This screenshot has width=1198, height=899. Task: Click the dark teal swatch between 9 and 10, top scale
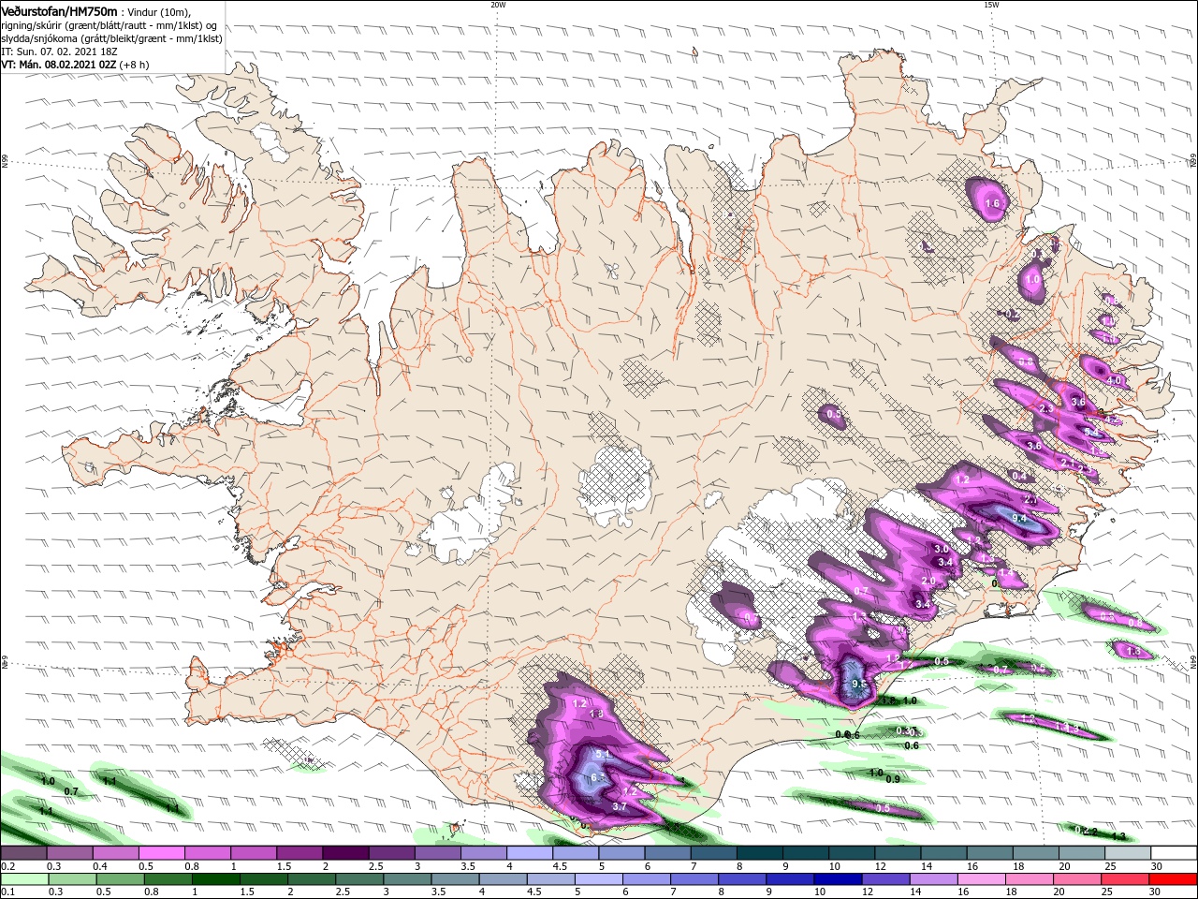(806, 853)
